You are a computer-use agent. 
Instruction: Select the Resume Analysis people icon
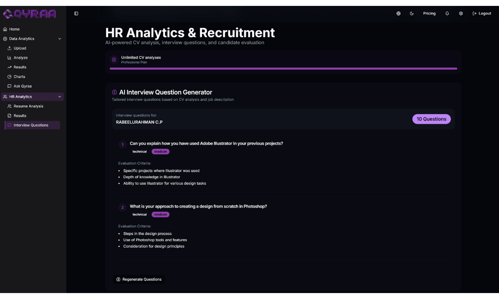coord(9,106)
